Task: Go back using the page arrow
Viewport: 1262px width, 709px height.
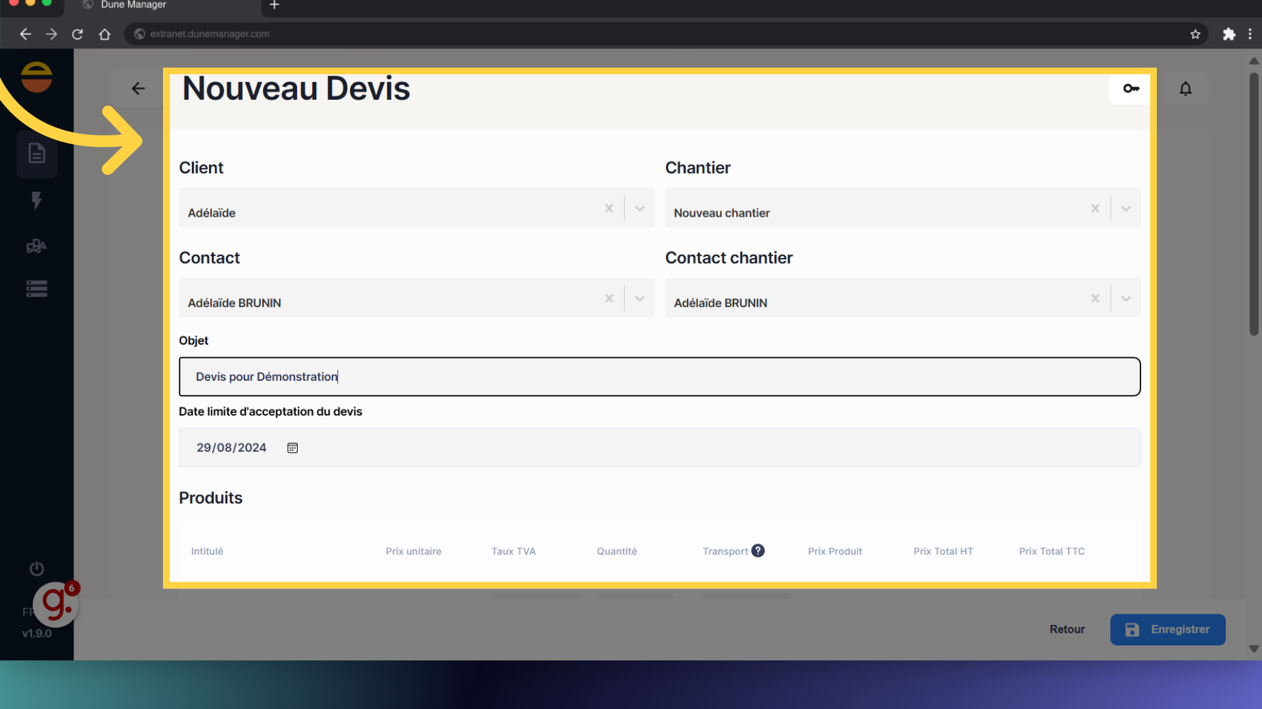Action: coord(138,89)
